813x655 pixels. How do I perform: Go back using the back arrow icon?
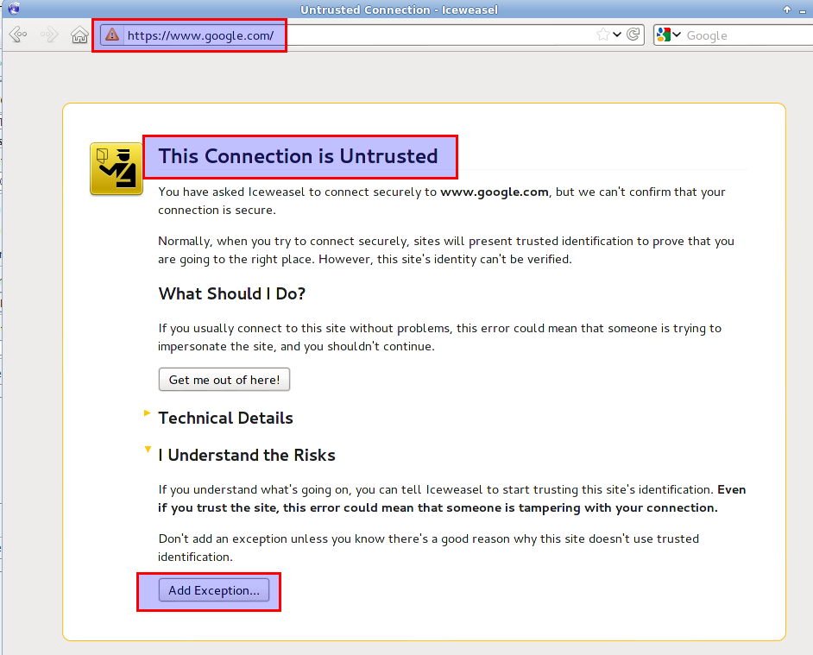pyautogui.click(x=18, y=35)
